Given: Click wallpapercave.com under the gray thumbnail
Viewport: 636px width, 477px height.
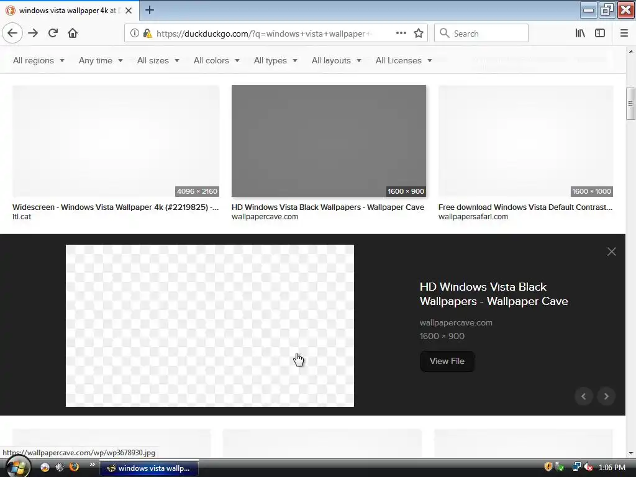Looking at the screenshot, I should (x=265, y=217).
